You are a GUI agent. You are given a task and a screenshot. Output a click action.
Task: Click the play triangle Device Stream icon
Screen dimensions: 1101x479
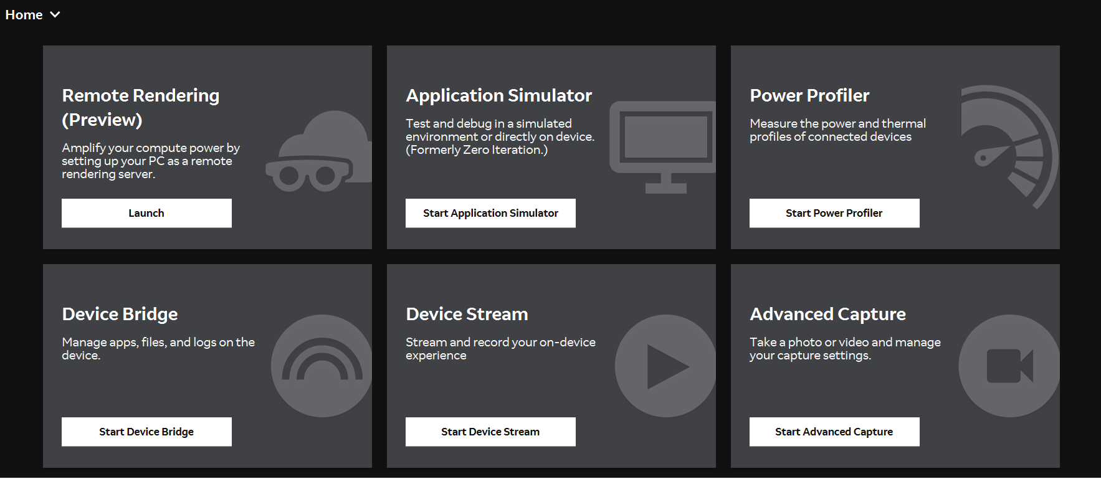tap(665, 366)
